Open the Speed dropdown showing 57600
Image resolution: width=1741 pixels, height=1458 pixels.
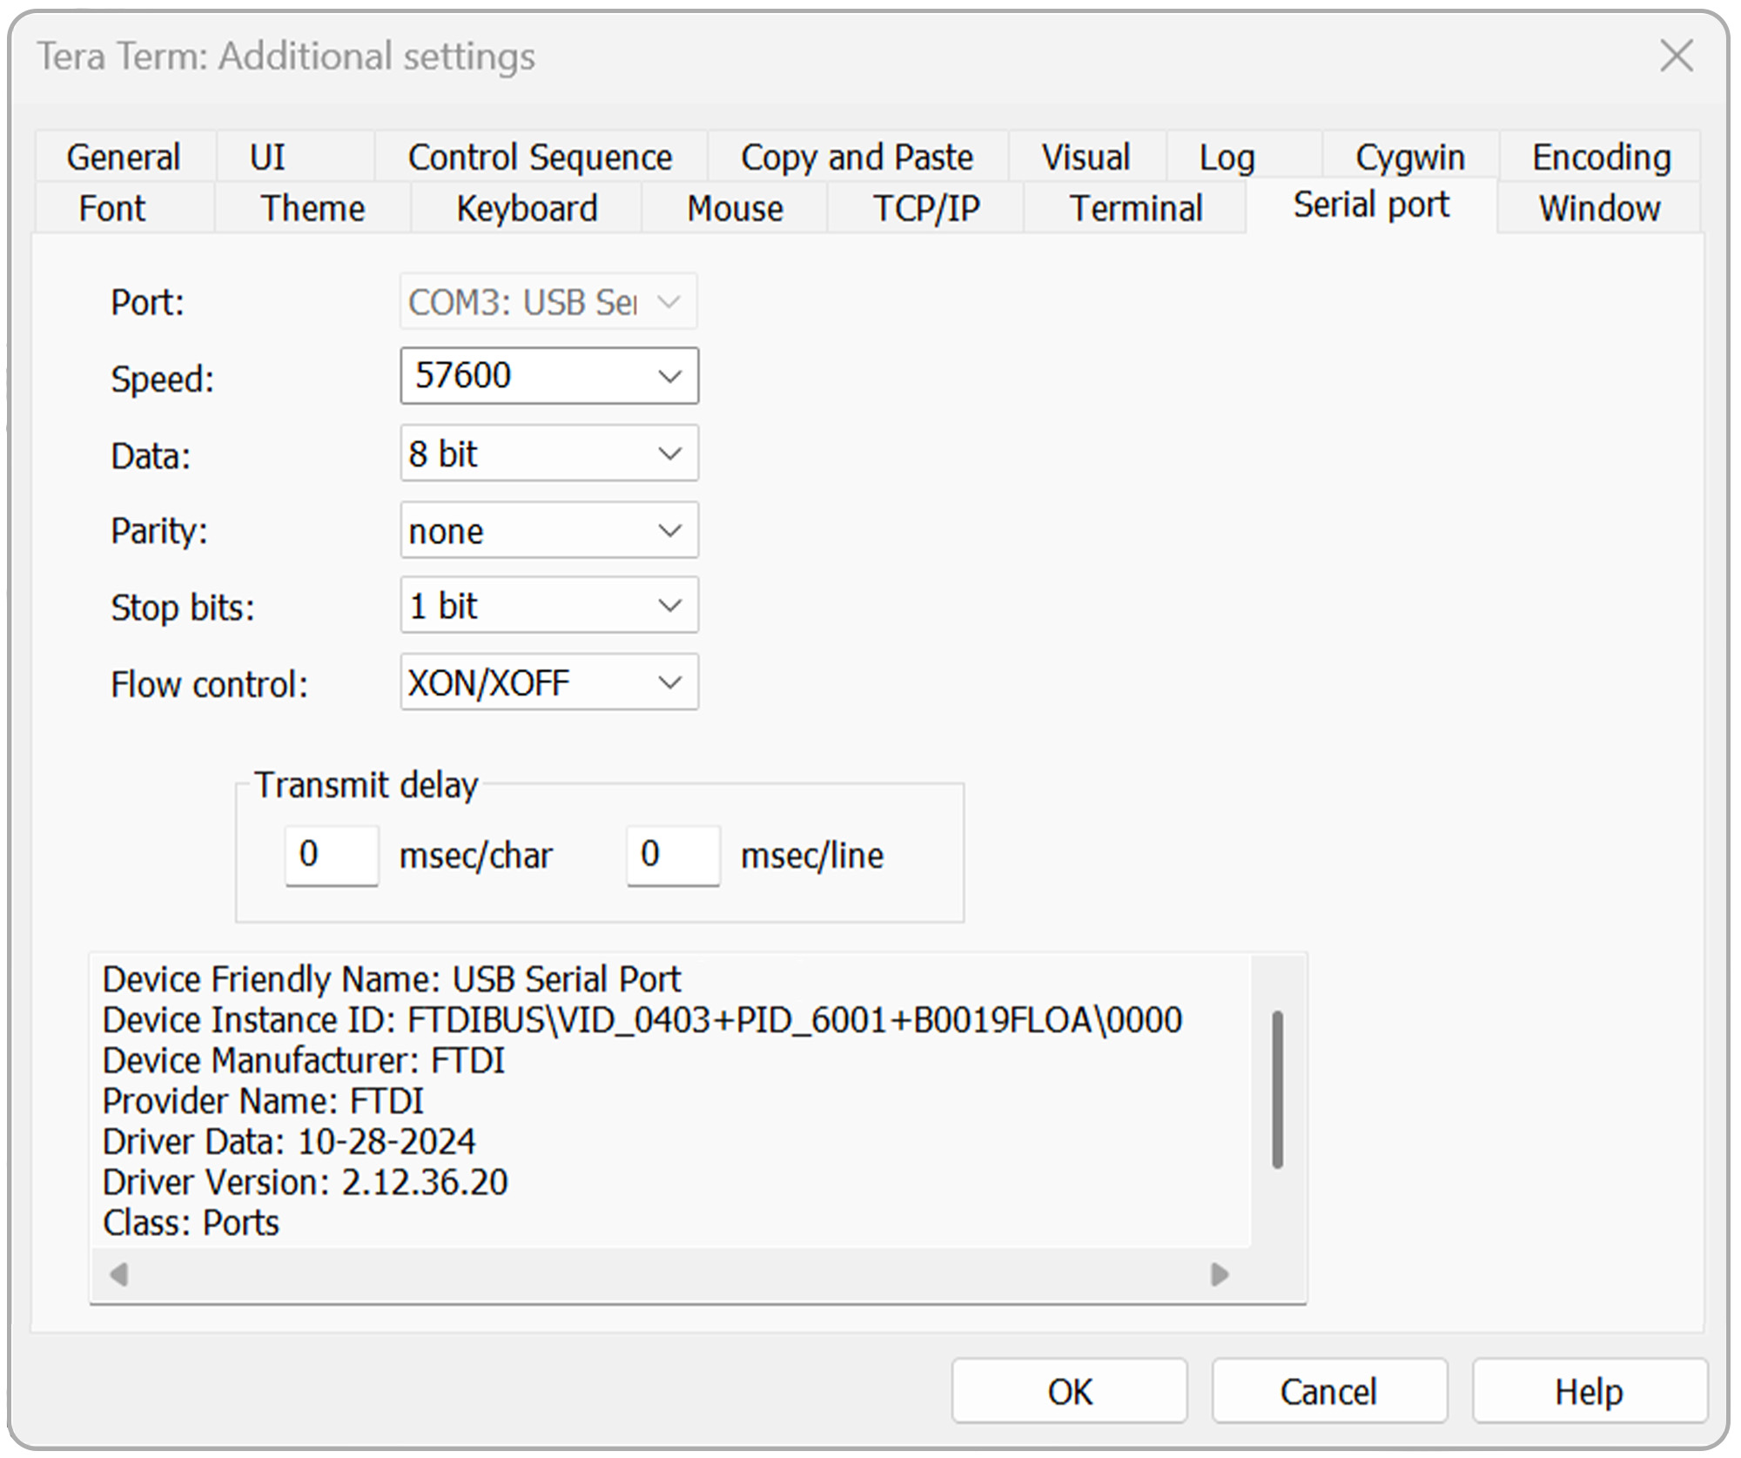tap(549, 376)
